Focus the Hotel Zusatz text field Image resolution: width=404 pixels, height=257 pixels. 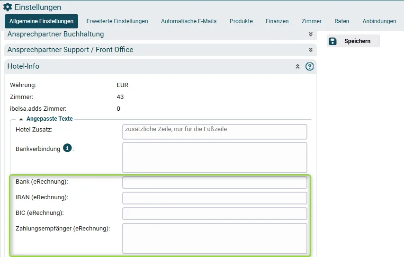(215, 132)
